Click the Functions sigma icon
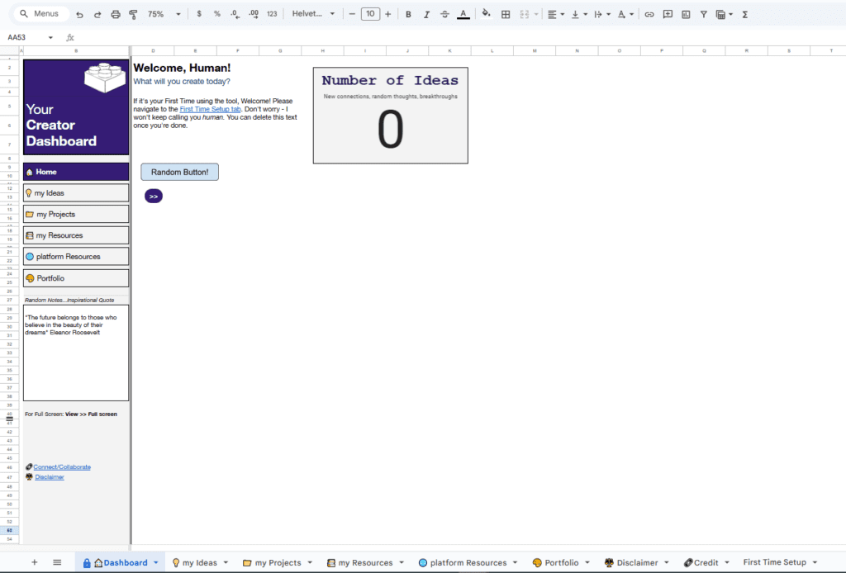Image resolution: width=846 pixels, height=573 pixels. tap(745, 15)
